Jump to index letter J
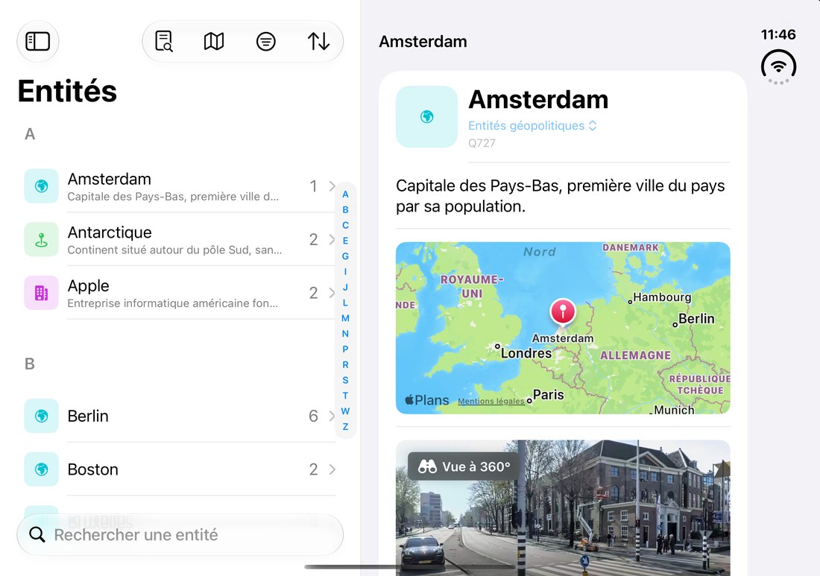Screen dimensions: 820x576 click(345, 287)
